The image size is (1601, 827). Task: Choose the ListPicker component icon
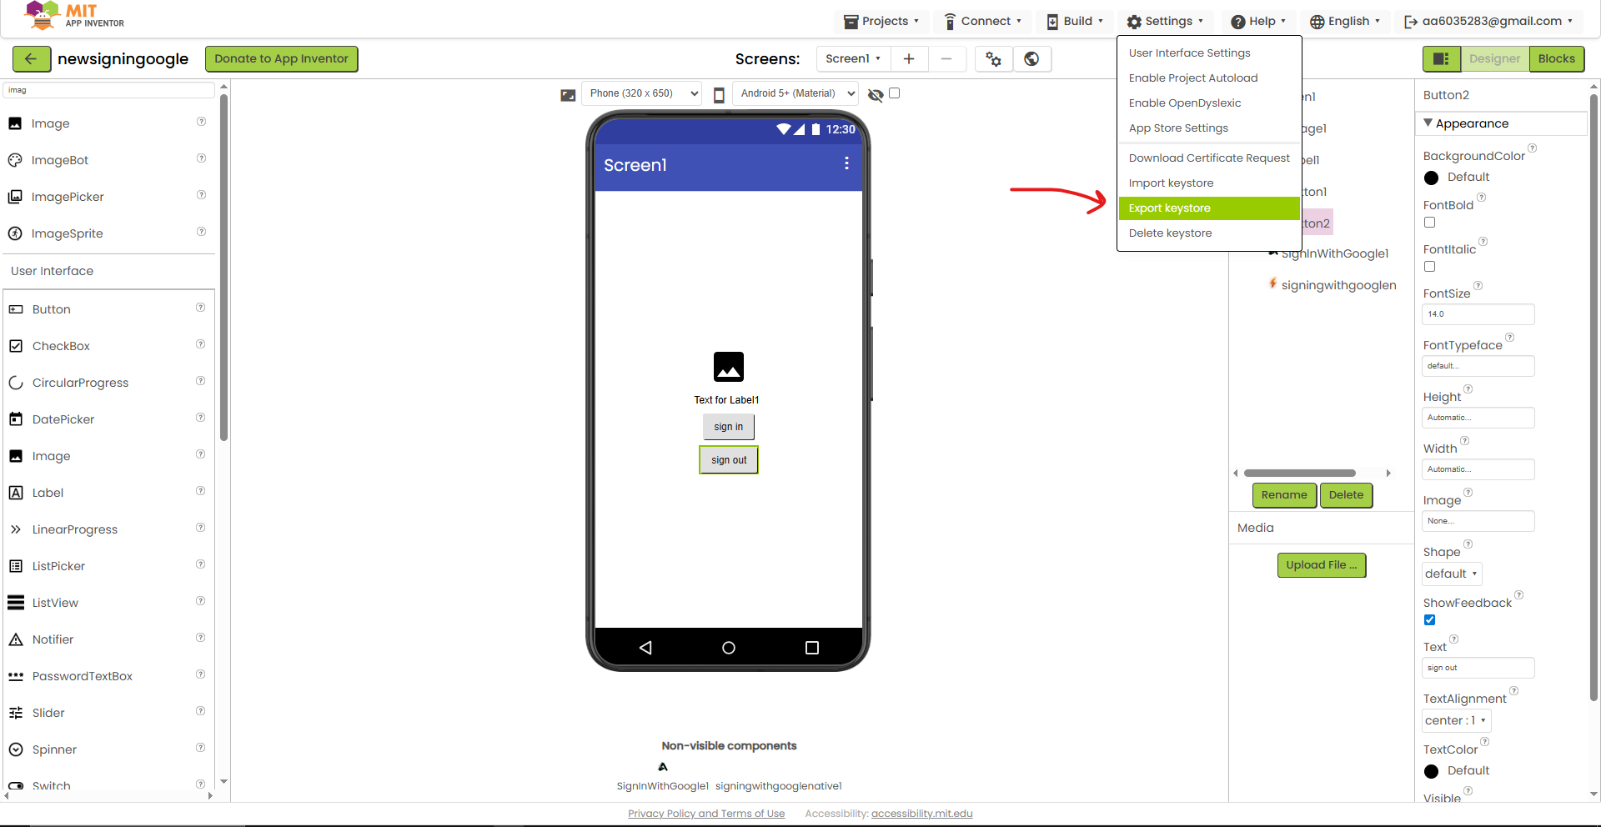pyautogui.click(x=16, y=566)
